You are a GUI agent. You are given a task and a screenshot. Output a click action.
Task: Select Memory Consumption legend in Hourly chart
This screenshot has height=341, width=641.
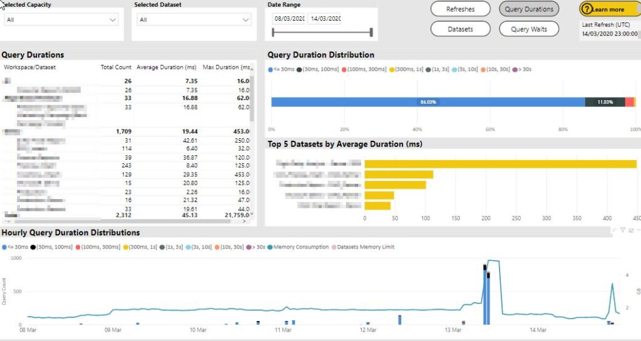298,247
